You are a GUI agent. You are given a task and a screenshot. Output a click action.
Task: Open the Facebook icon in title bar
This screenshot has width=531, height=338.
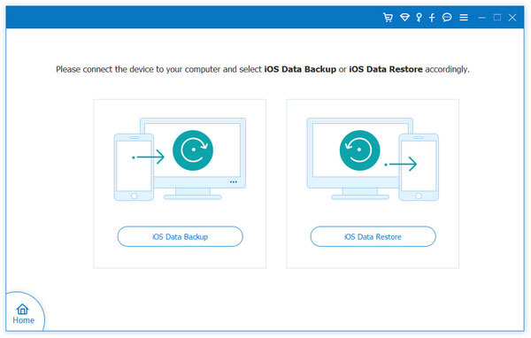(432, 18)
